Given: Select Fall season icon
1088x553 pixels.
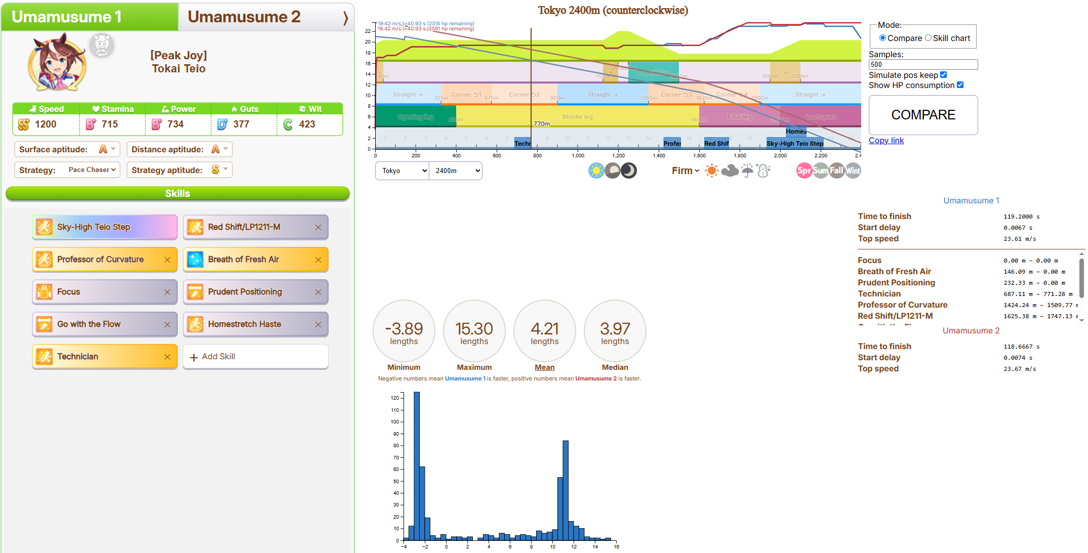Looking at the screenshot, I should (836, 171).
